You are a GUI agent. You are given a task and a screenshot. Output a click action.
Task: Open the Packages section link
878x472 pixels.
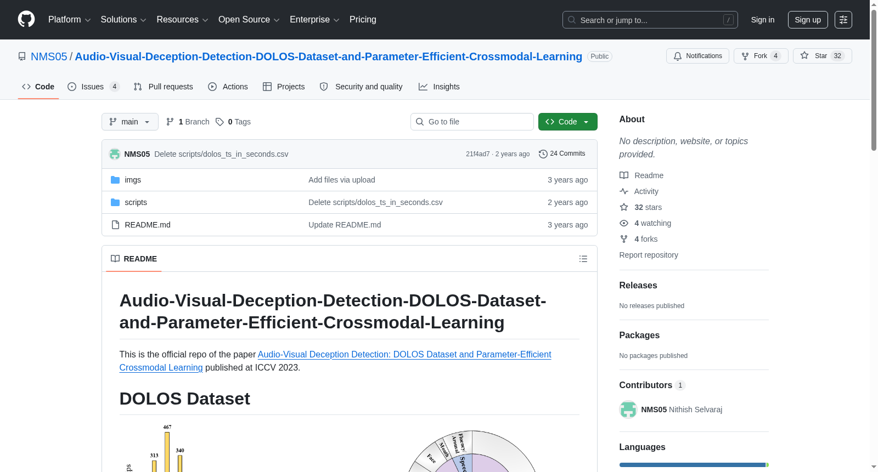pyautogui.click(x=639, y=335)
